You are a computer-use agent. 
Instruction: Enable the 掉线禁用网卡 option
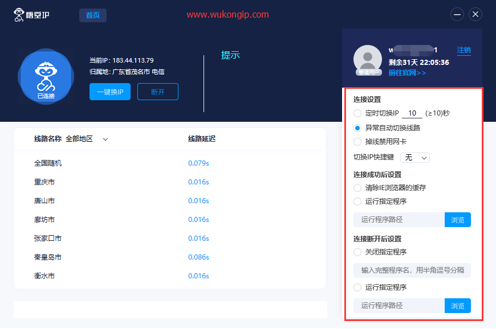357,142
